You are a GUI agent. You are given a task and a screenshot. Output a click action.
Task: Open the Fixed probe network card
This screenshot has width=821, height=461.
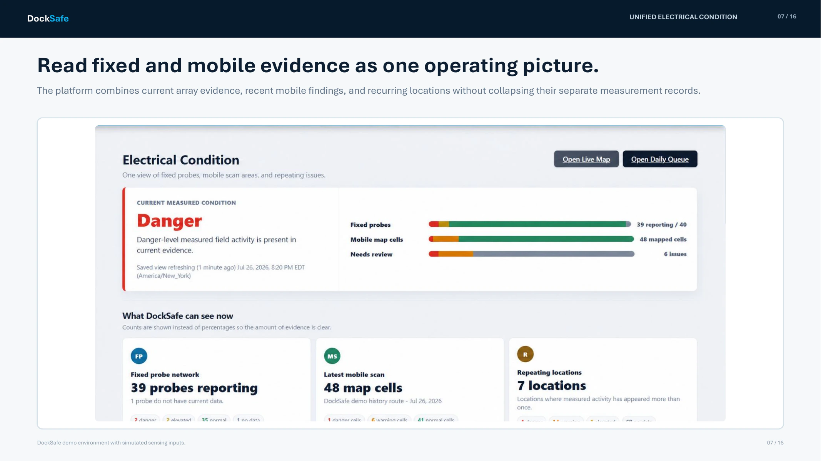pyautogui.click(x=216, y=380)
